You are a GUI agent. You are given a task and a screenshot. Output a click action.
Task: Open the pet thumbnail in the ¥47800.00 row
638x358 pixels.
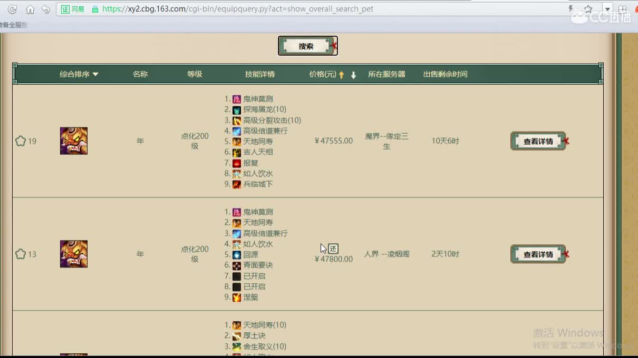pos(74,254)
